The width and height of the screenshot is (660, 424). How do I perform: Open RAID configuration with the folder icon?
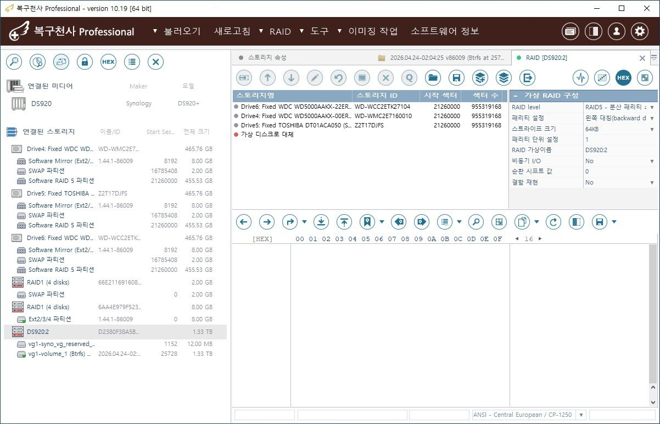pos(433,78)
